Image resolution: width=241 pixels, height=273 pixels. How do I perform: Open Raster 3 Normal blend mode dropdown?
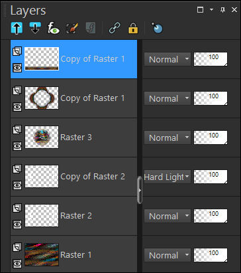pyautogui.click(x=167, y=137)
